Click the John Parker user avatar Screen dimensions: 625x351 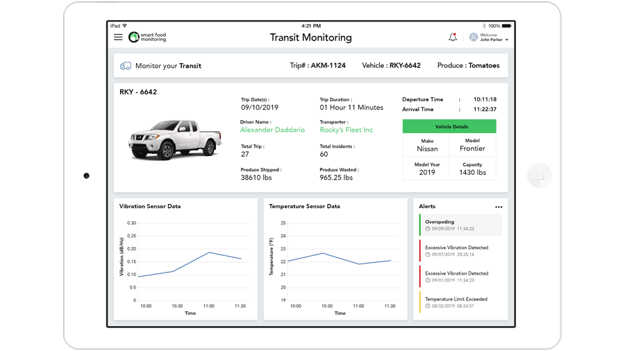(474, 37)
